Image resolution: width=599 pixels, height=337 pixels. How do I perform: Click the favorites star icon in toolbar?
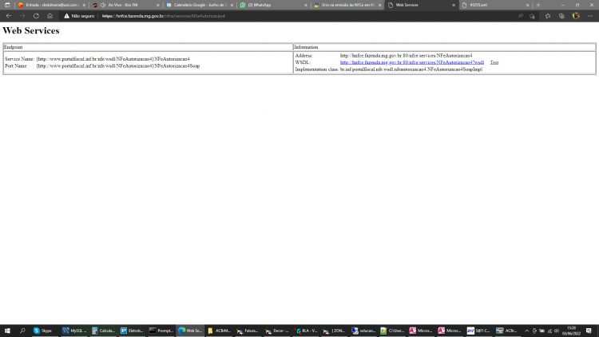tap(548, 16)
